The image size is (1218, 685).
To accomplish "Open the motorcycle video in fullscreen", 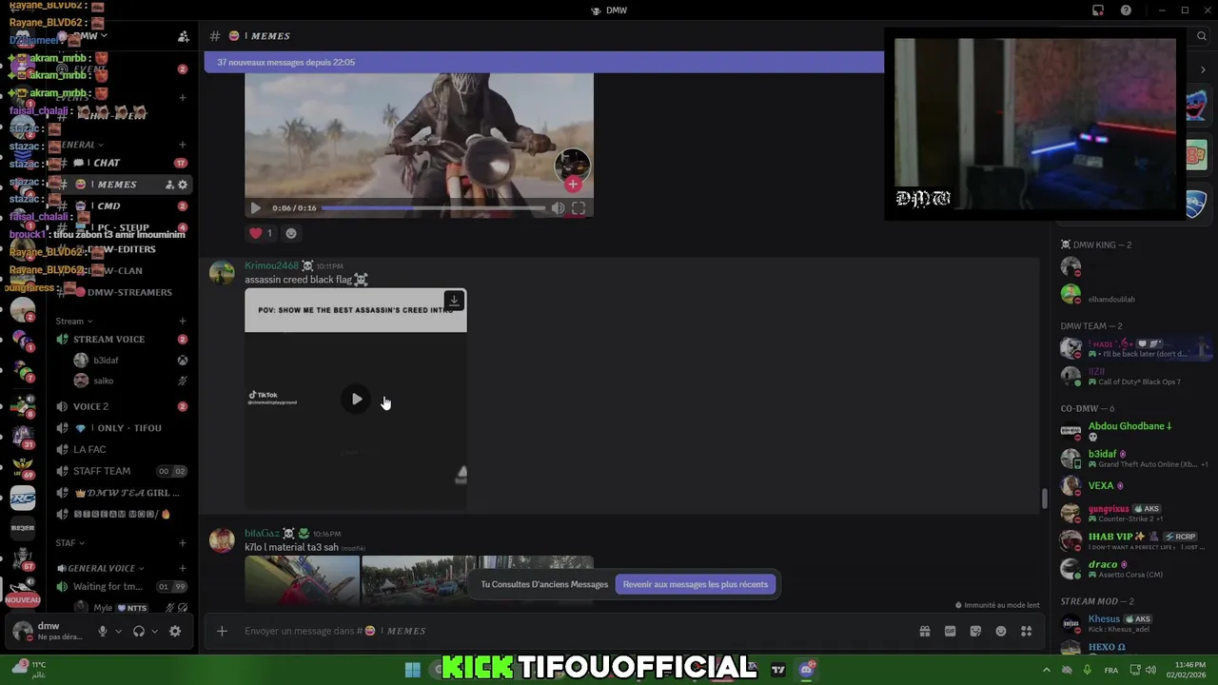I will pos(579,208).
